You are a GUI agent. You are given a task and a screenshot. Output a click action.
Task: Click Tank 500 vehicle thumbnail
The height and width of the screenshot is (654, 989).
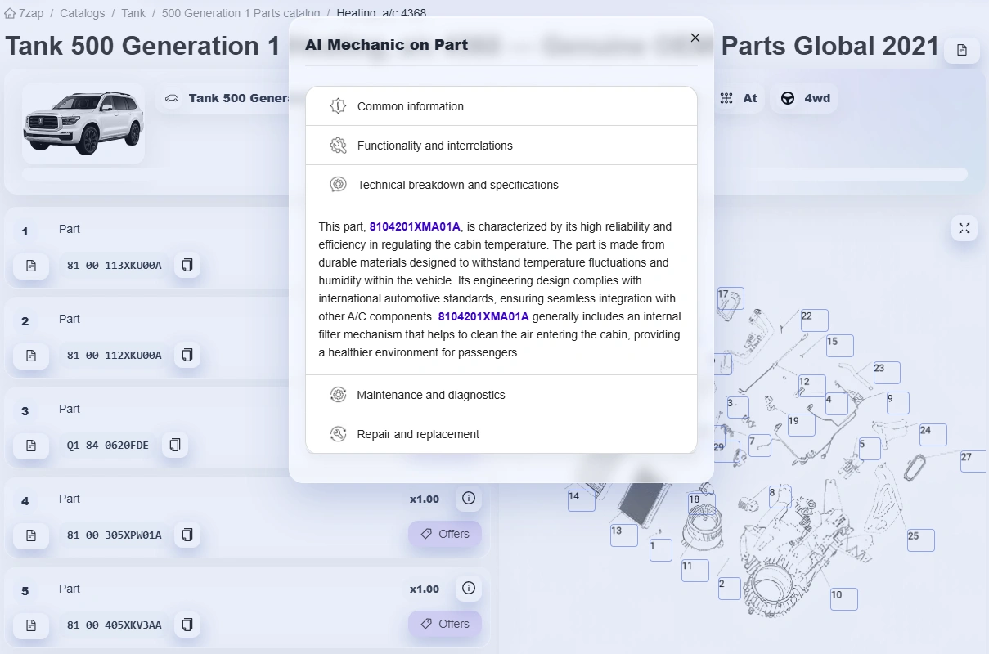pyautogui.click(x=83, y=123)
